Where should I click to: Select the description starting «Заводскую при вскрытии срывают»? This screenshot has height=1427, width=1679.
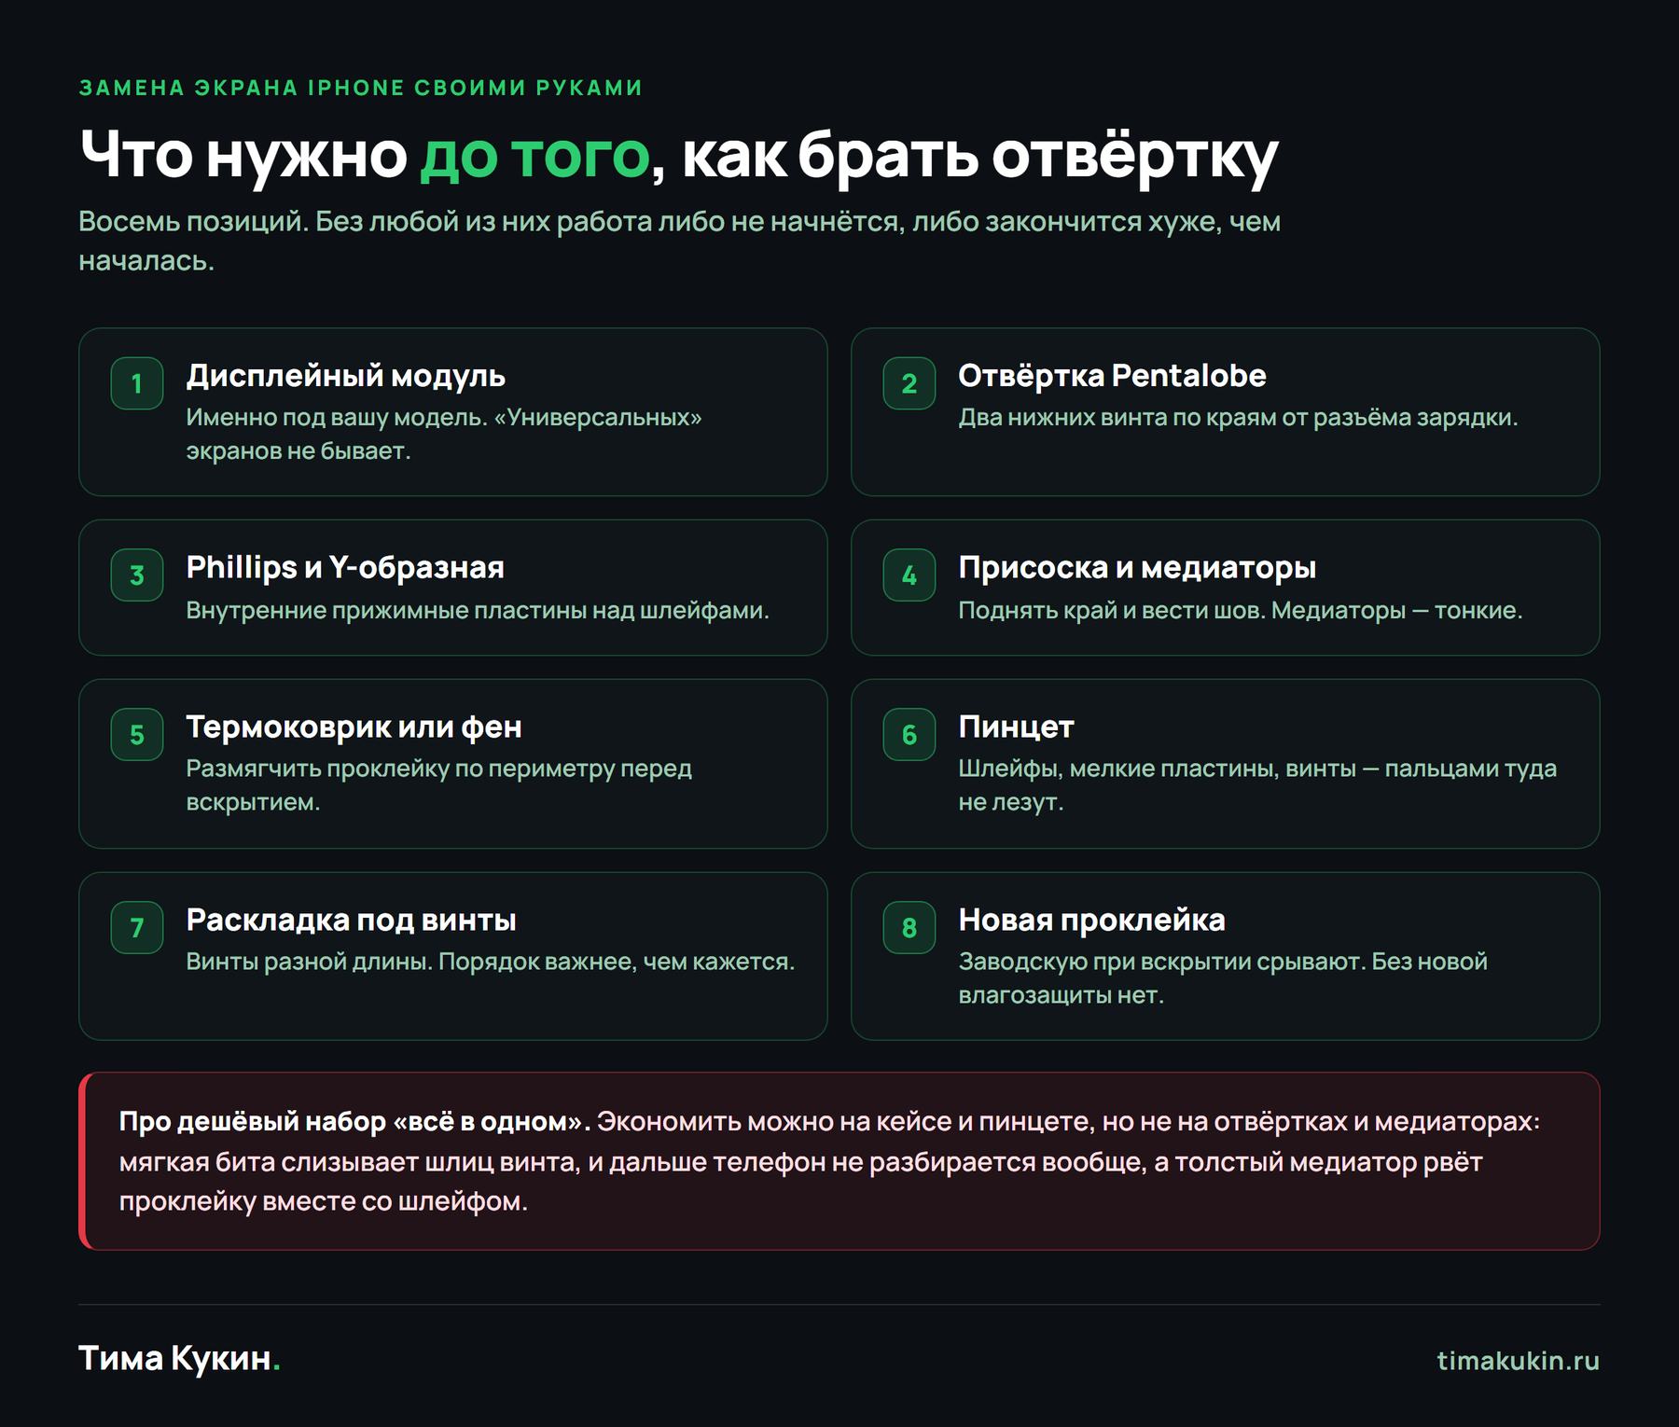click(1223, 978)
